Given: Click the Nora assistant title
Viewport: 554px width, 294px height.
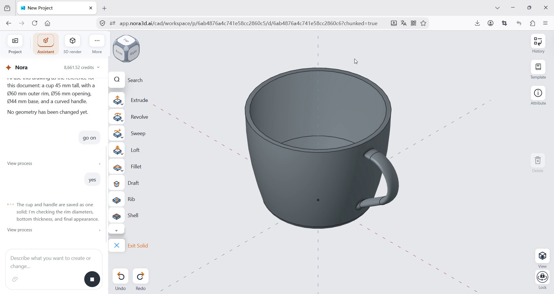Looking at the screenshot, I should click(x=21, y=68).
